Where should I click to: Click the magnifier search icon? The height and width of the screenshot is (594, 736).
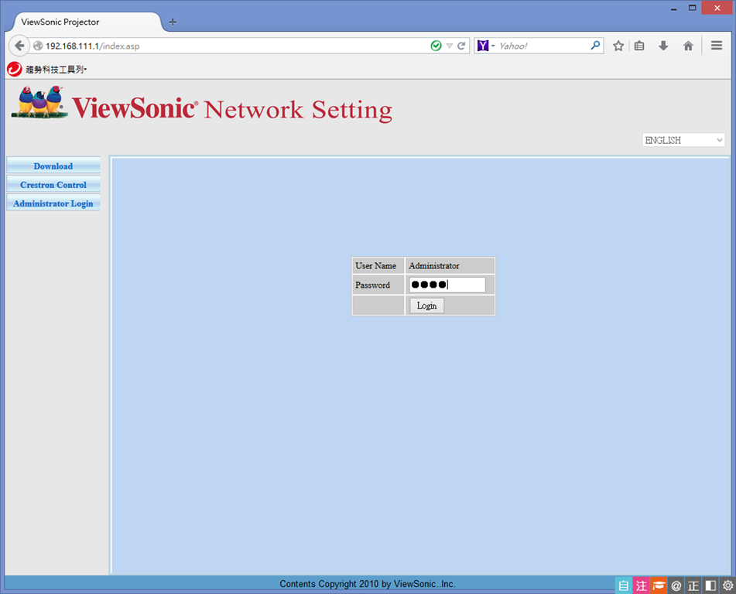tap(595, 45)
